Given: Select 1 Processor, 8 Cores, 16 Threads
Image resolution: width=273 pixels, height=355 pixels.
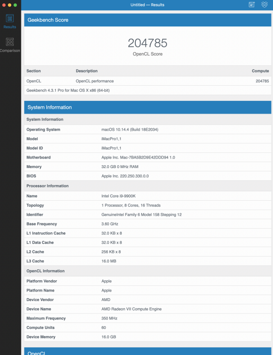Looking at the screenshot, I should [x=131, y=205].
